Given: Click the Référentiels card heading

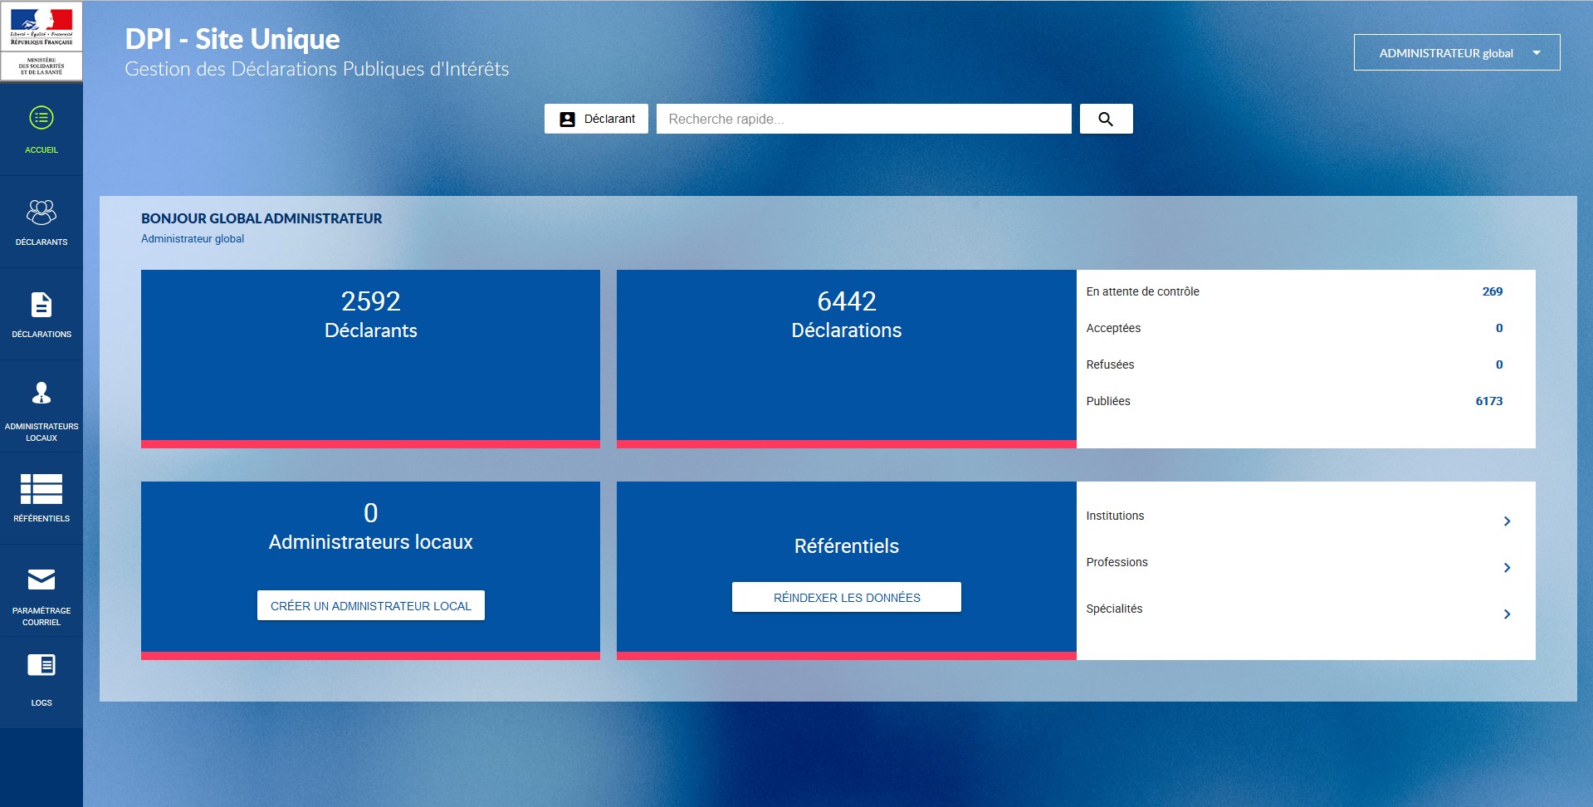Looking at the screenshot, I should click(x=846, y=545).
